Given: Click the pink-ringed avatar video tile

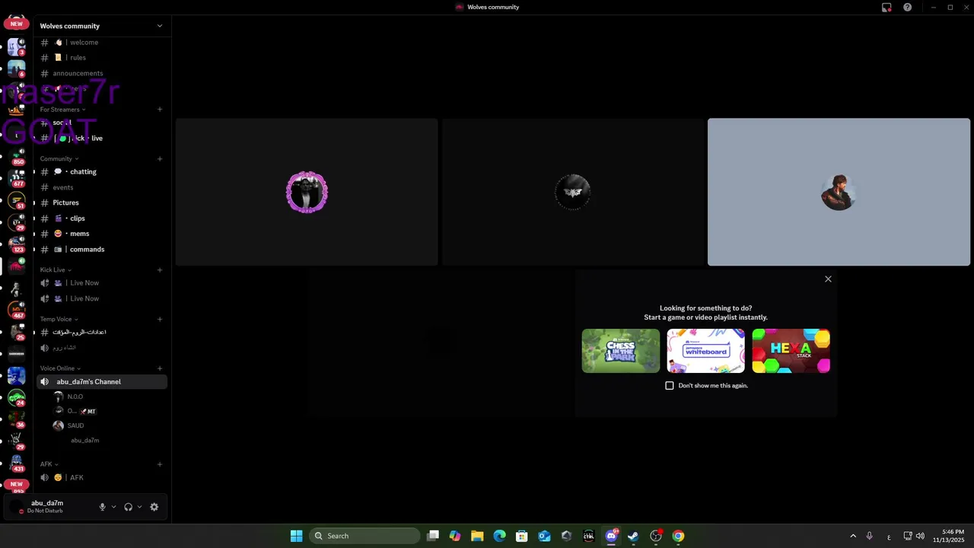Looking at the screenshot, I should pyautogui.click(x=307, y=192).
